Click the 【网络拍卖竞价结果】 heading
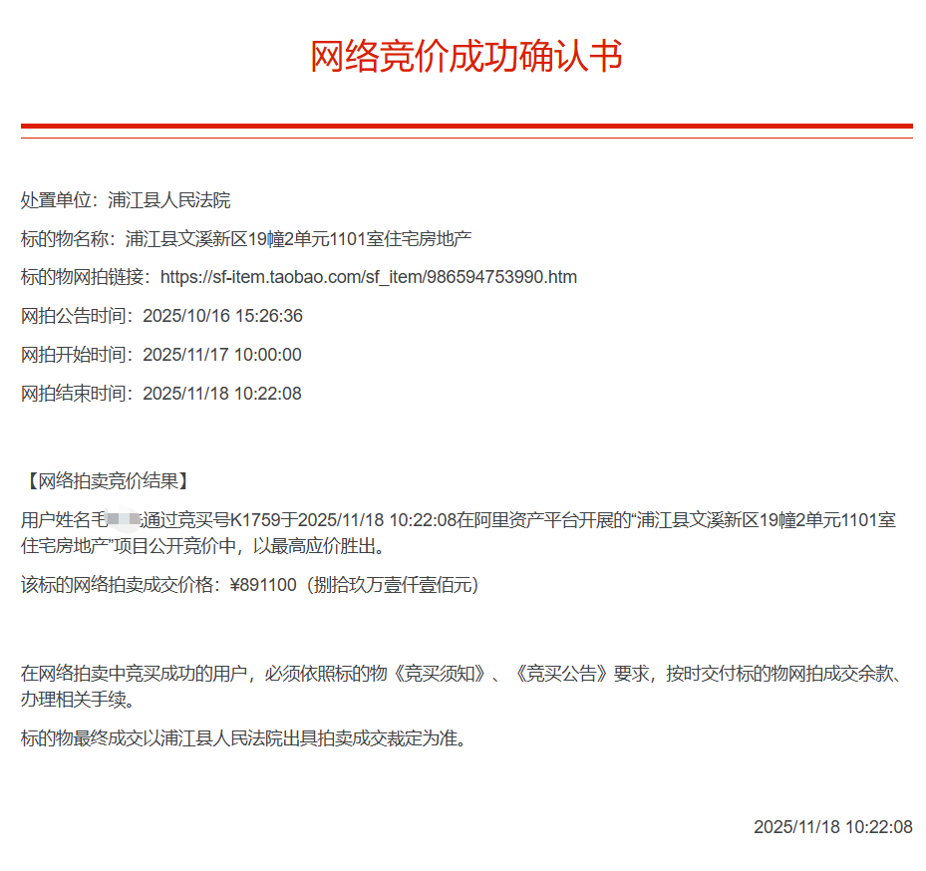The width and height of the screenshot is (926, 871). click(x=105, y=481)
